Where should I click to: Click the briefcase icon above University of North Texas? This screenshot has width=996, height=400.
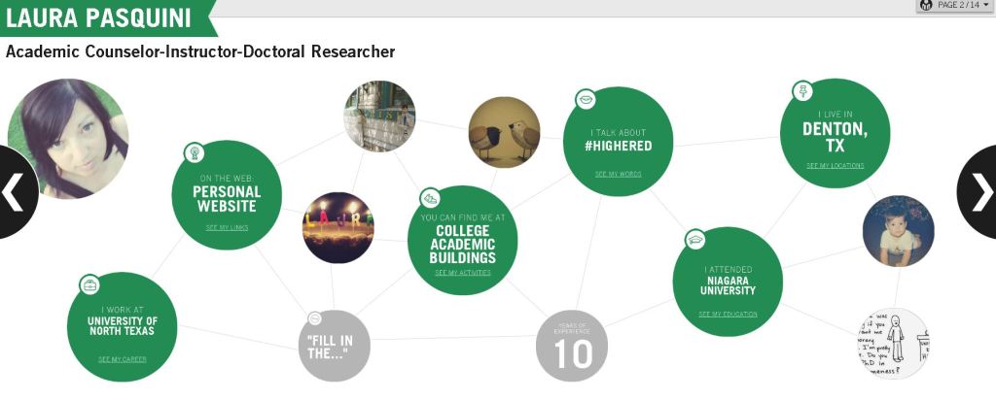[x=89, y=284]
